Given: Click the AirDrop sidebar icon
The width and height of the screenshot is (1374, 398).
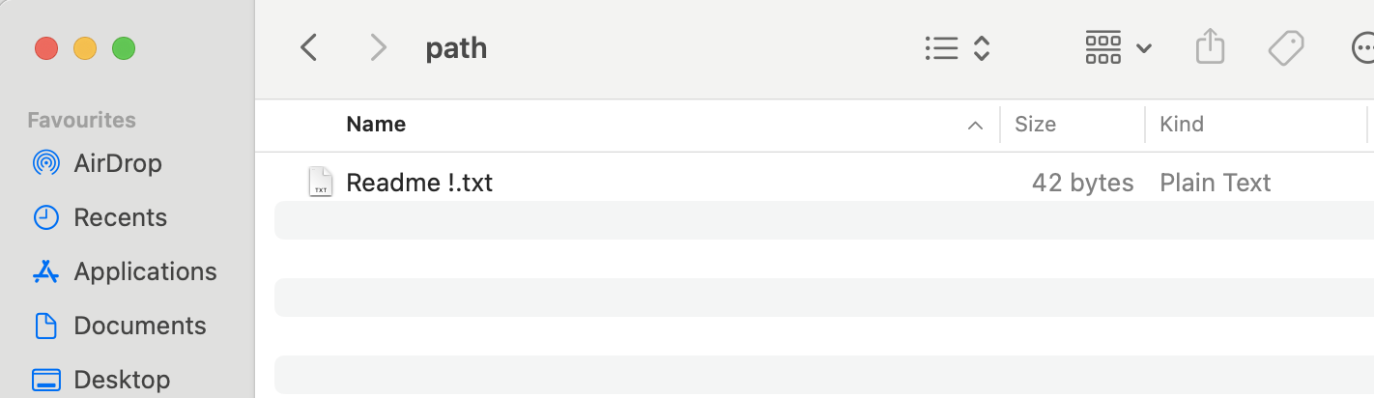Looking at the screenshot, I should 45,163.
